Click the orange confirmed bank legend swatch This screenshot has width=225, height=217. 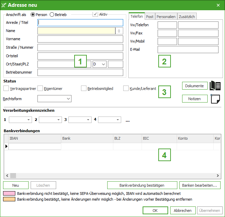9,199
